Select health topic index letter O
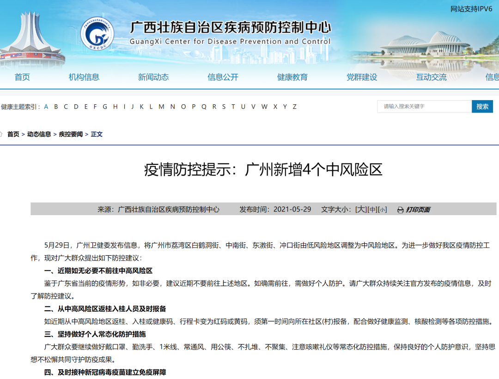499x379 pixels. [183, 107]
